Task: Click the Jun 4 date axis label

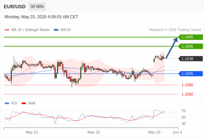Action: 177,132
